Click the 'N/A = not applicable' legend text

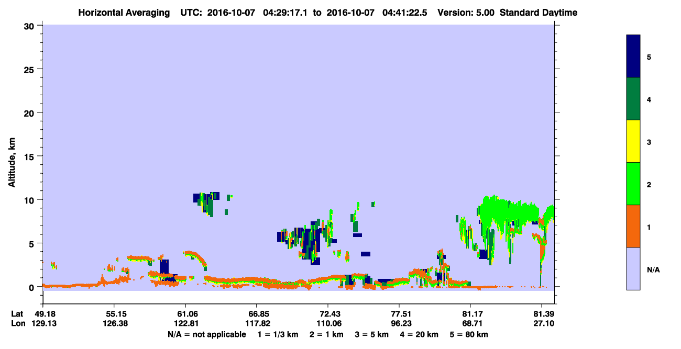(x=207, y=334)
